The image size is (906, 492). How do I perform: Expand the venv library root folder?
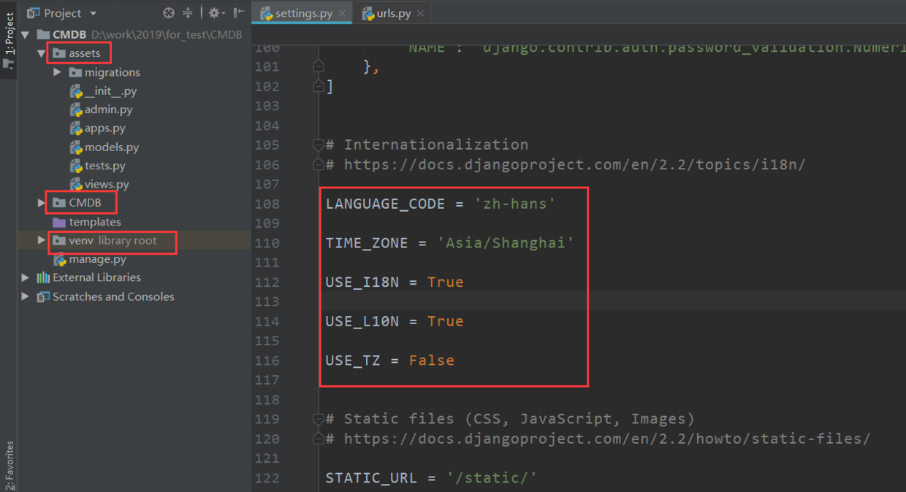[42, 240]
